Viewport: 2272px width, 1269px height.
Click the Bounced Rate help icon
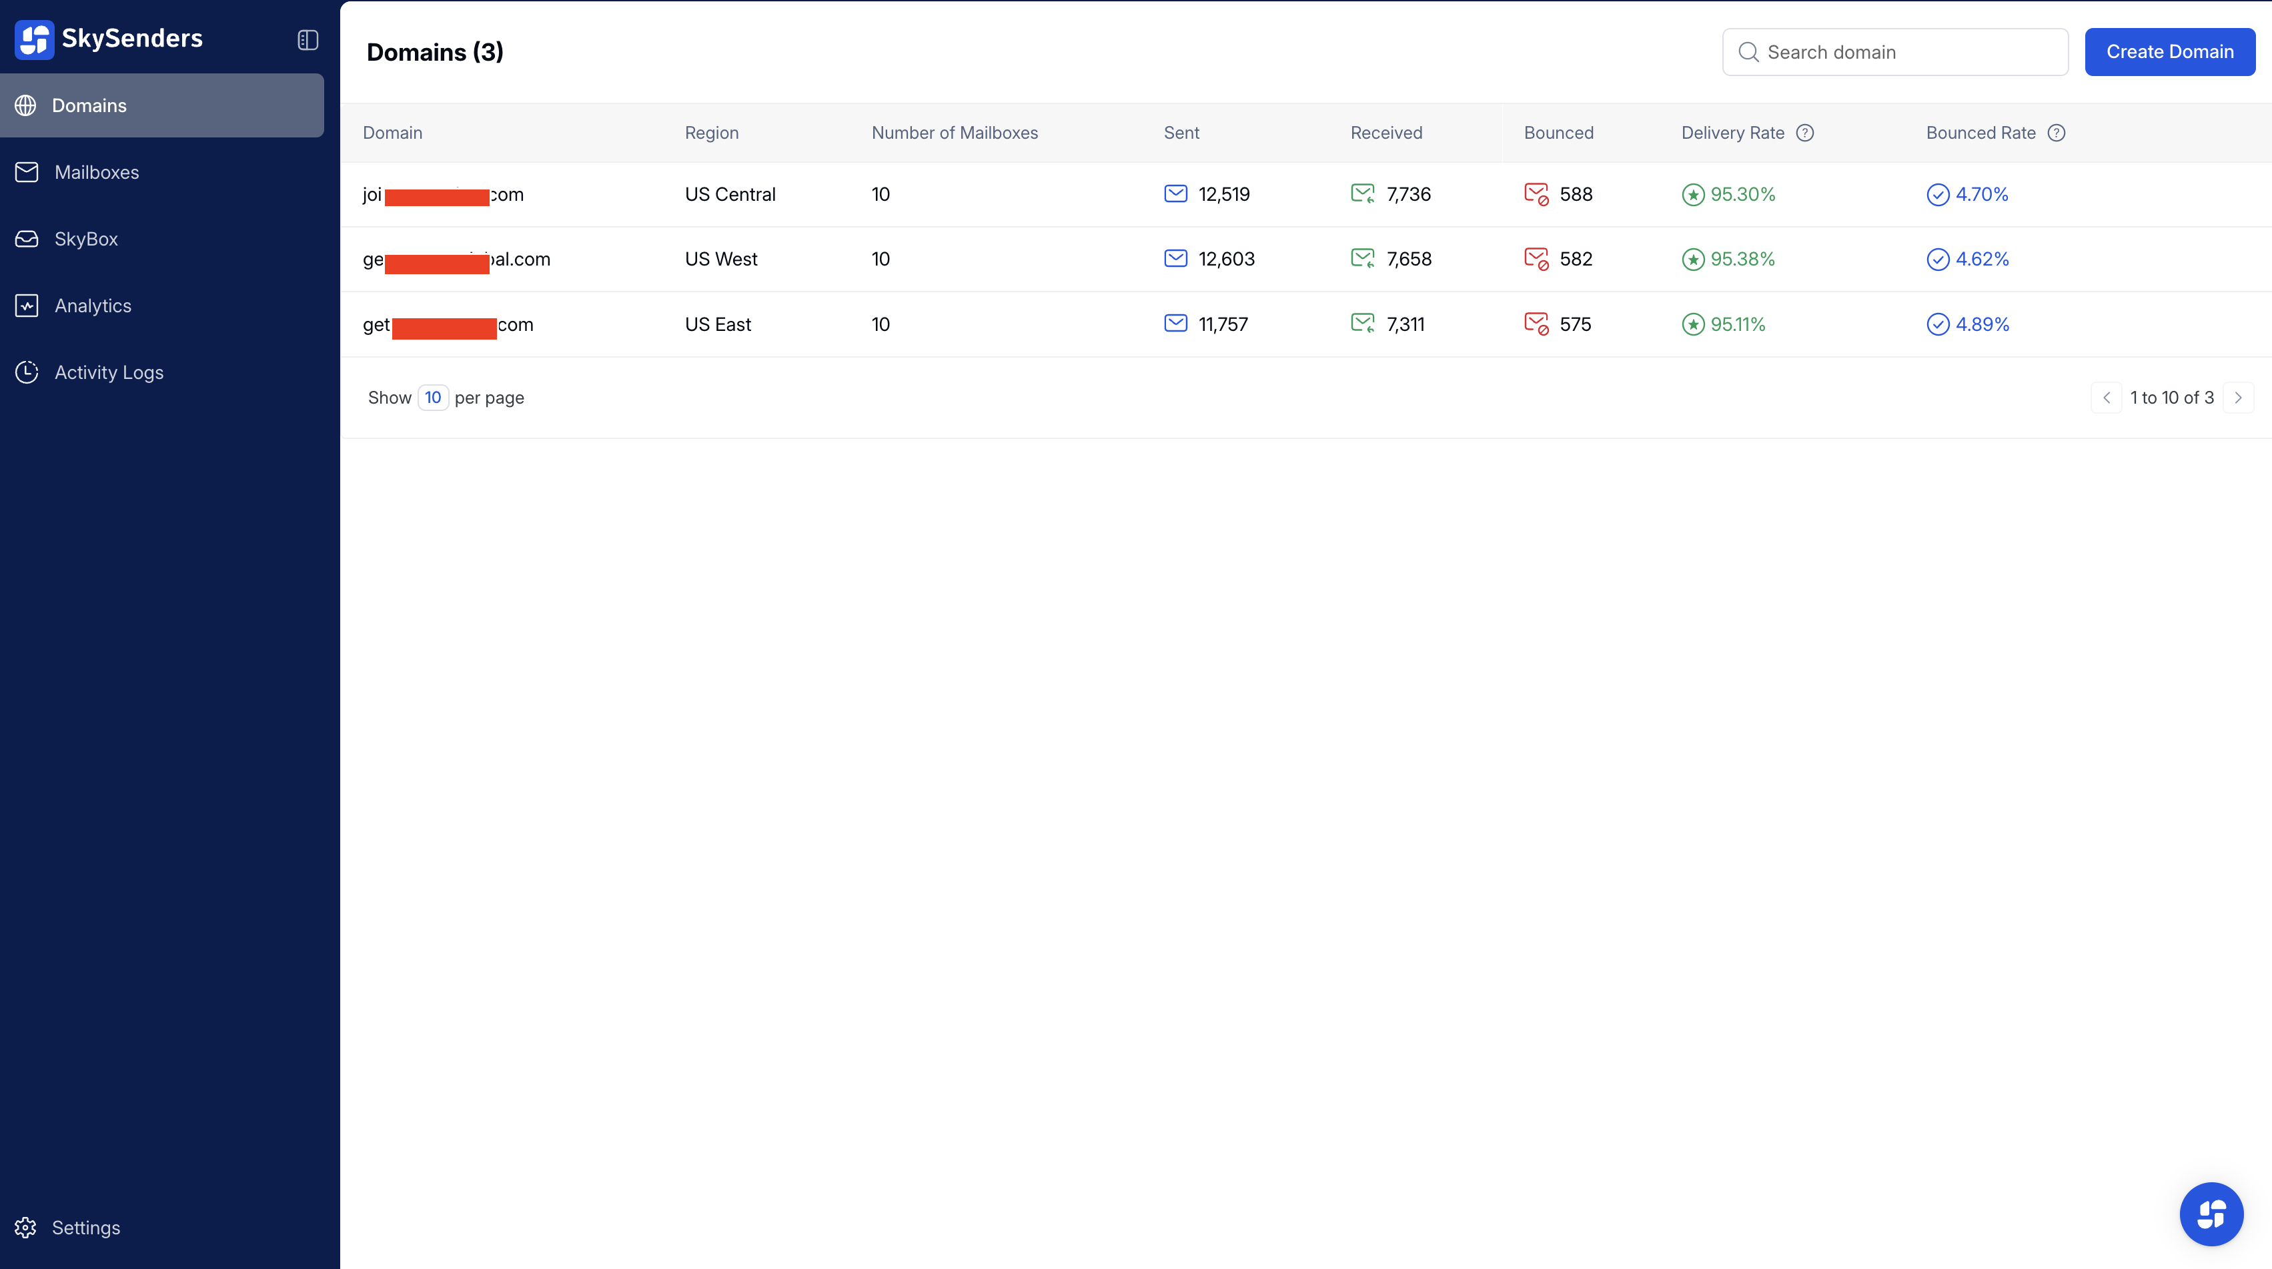tap(2056, 133)
